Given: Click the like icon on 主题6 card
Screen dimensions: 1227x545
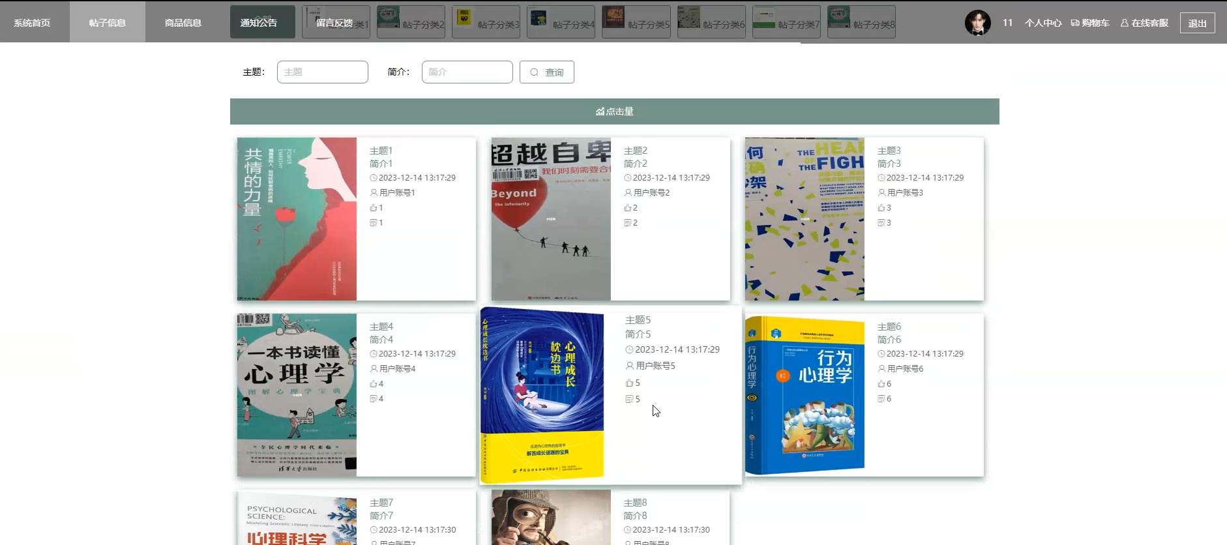Looking at the screenshot, I should coord(881,384).
